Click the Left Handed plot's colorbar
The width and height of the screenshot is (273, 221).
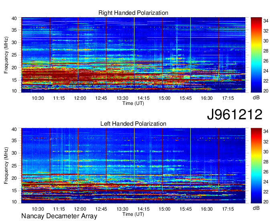click(x=256, y=166)
